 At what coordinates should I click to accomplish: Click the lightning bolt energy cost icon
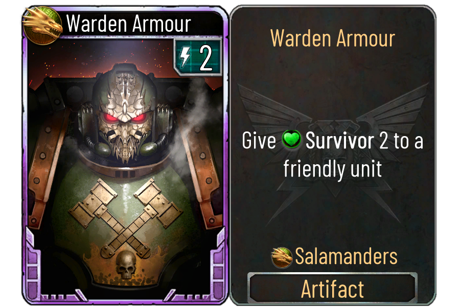pos(185,57)
